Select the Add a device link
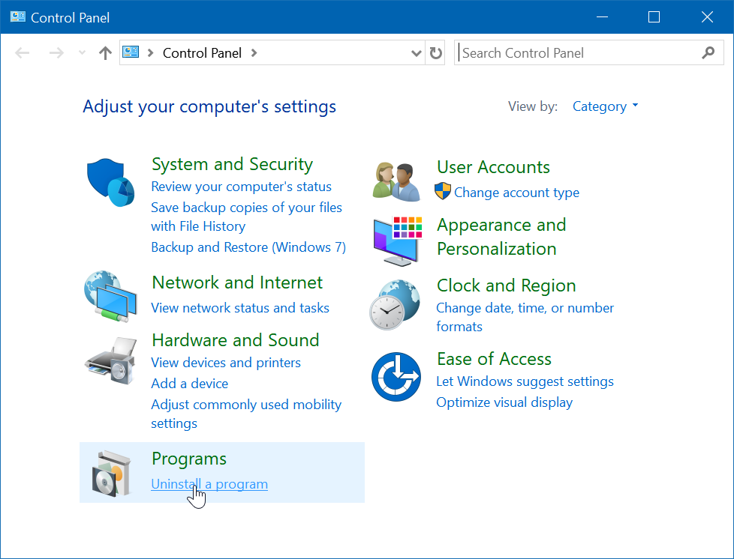This screenshot has width=734, height=559. coord(190,383)
